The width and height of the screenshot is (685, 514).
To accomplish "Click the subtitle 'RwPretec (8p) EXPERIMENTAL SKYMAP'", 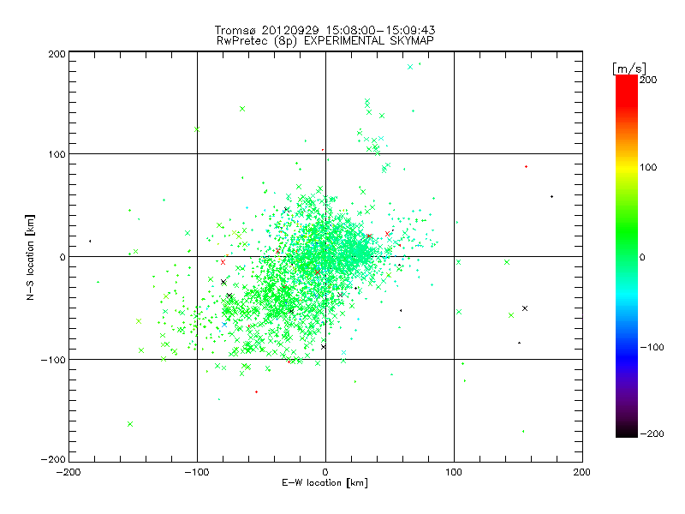I will tap(325, 41).
